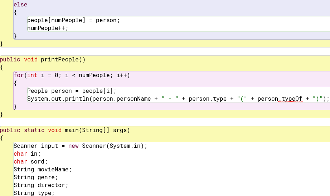
Task: Click the 'String type;' declaration
Action: 34,193
